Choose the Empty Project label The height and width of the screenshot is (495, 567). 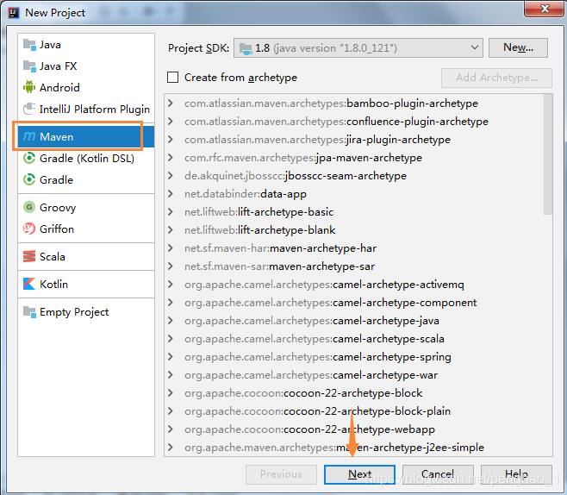74,312
